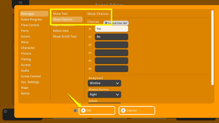Click the empty choice #3 field
Image resolution: width=219 pixels, height=123 pixels.
(x=111, y=45)
